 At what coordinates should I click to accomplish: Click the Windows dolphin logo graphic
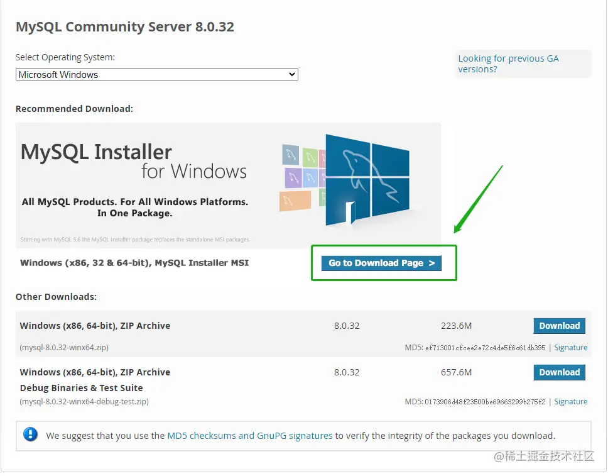[367, 180]
